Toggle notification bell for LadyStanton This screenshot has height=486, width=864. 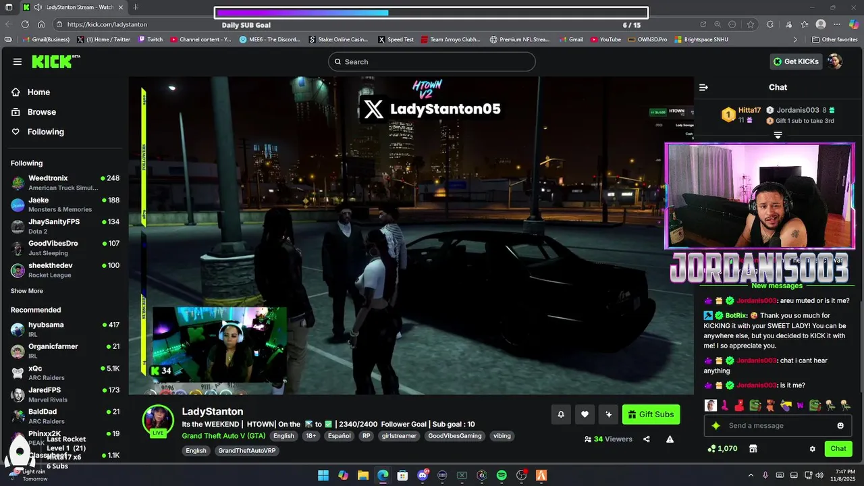pos(560,414)
